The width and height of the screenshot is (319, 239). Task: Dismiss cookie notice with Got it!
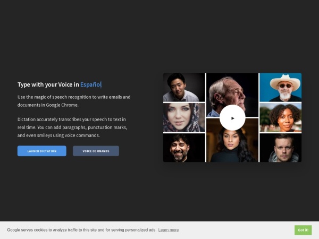pyautogui.click(x=303, y=230)
